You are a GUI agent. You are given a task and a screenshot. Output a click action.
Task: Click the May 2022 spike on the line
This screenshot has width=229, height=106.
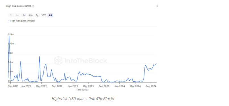tap(39, 57)
